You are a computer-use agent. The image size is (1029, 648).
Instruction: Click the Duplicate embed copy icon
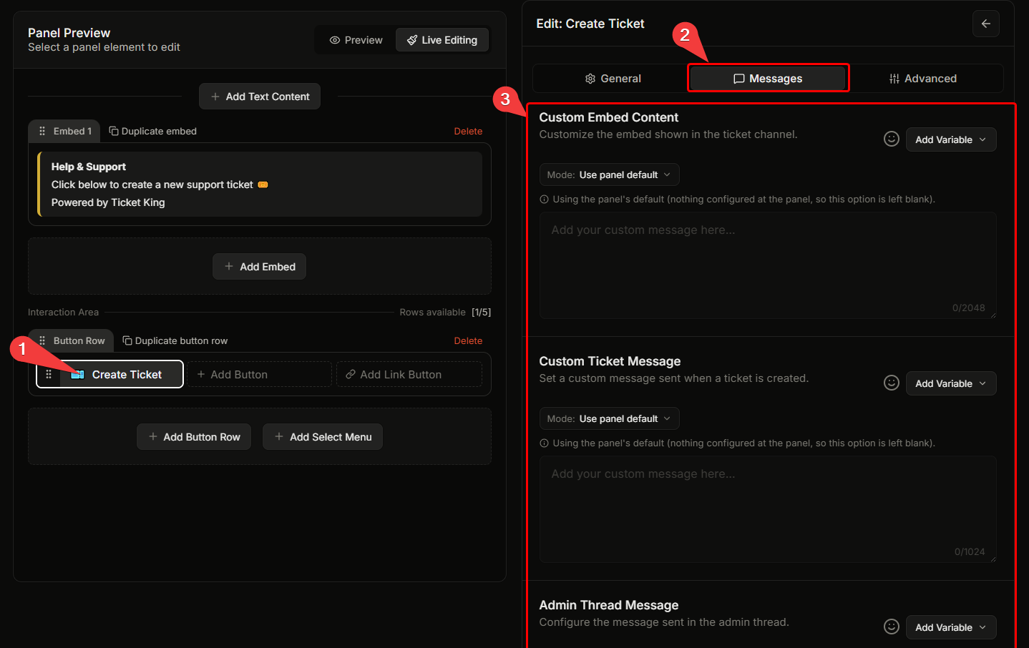(x=114, y=131)
